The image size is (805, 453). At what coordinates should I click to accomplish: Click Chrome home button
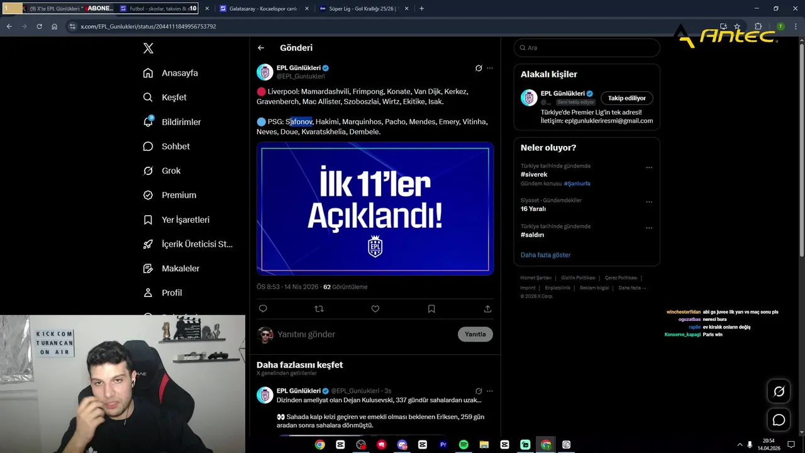(55, 26)
